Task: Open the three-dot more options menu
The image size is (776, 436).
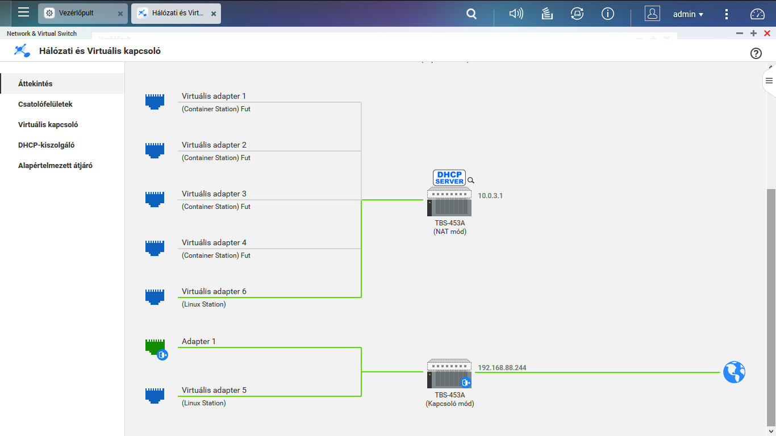Action: pyautogui.click(x=727, y=14)
